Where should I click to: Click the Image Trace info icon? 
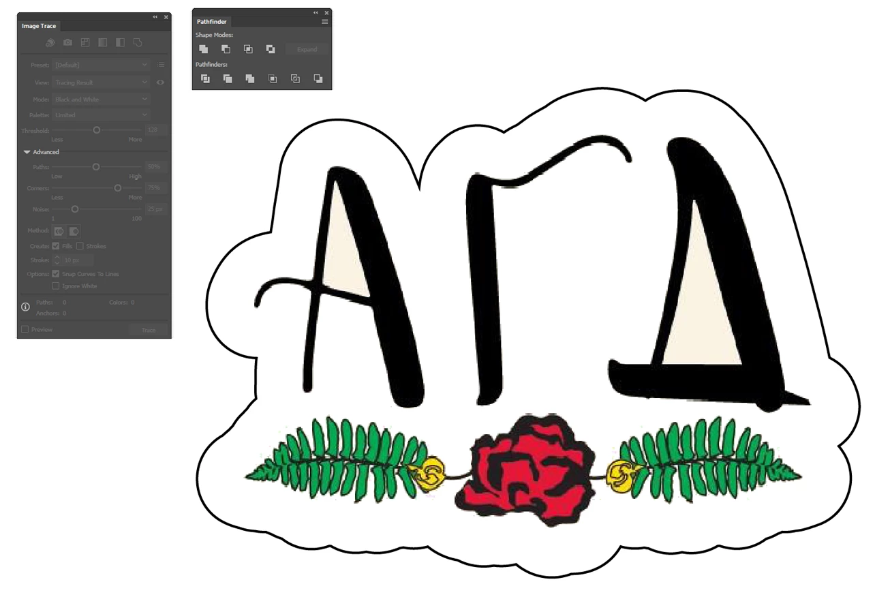point(25,307)
